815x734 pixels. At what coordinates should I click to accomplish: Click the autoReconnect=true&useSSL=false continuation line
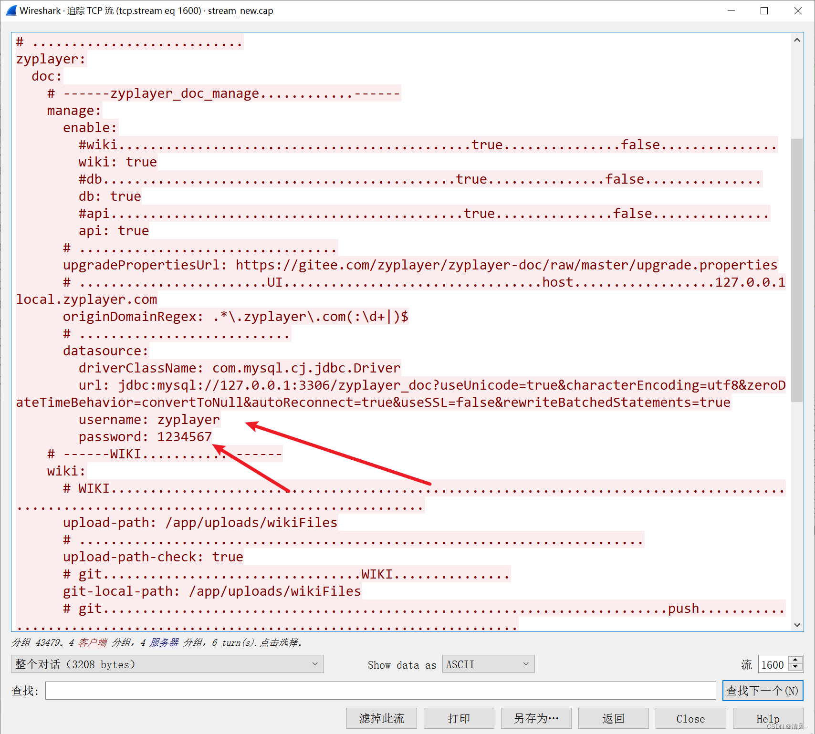click(373, 403)
